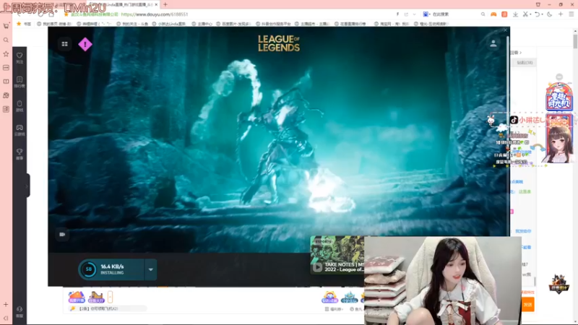Image resolution: width=578 pixels, height=325 pixels.
Task: Click the bookmark star next to address
Action: [x=66, y=14]
